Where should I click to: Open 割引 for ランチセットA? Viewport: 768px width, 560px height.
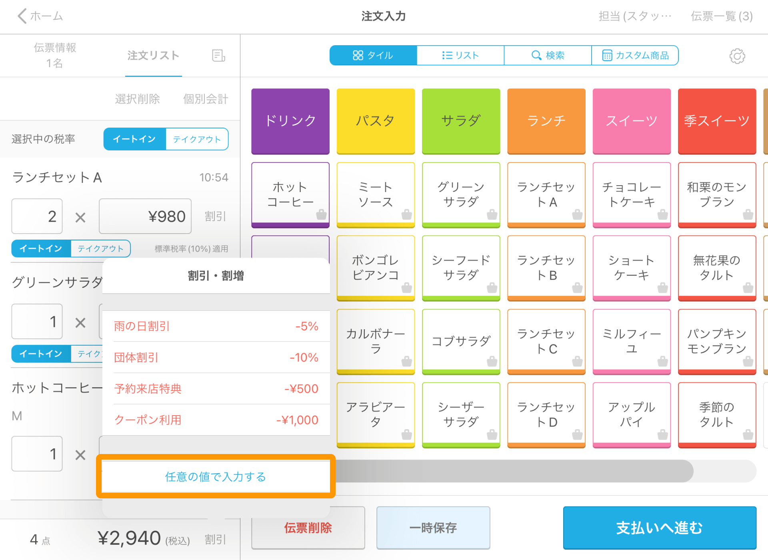(215, 216)
